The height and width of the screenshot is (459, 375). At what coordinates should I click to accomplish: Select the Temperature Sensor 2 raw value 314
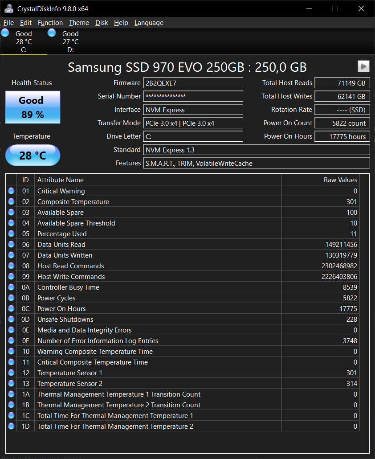pos(351,383)
